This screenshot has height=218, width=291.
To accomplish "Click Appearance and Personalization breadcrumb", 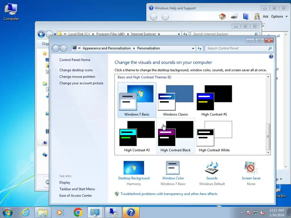I will (107, 48).
